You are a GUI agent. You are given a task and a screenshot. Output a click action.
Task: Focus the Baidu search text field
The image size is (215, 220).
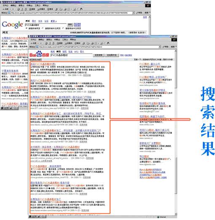coord(71,55)
